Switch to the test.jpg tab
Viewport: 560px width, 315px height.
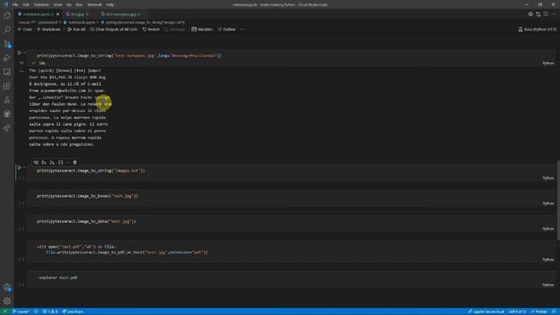pos(77,14)
